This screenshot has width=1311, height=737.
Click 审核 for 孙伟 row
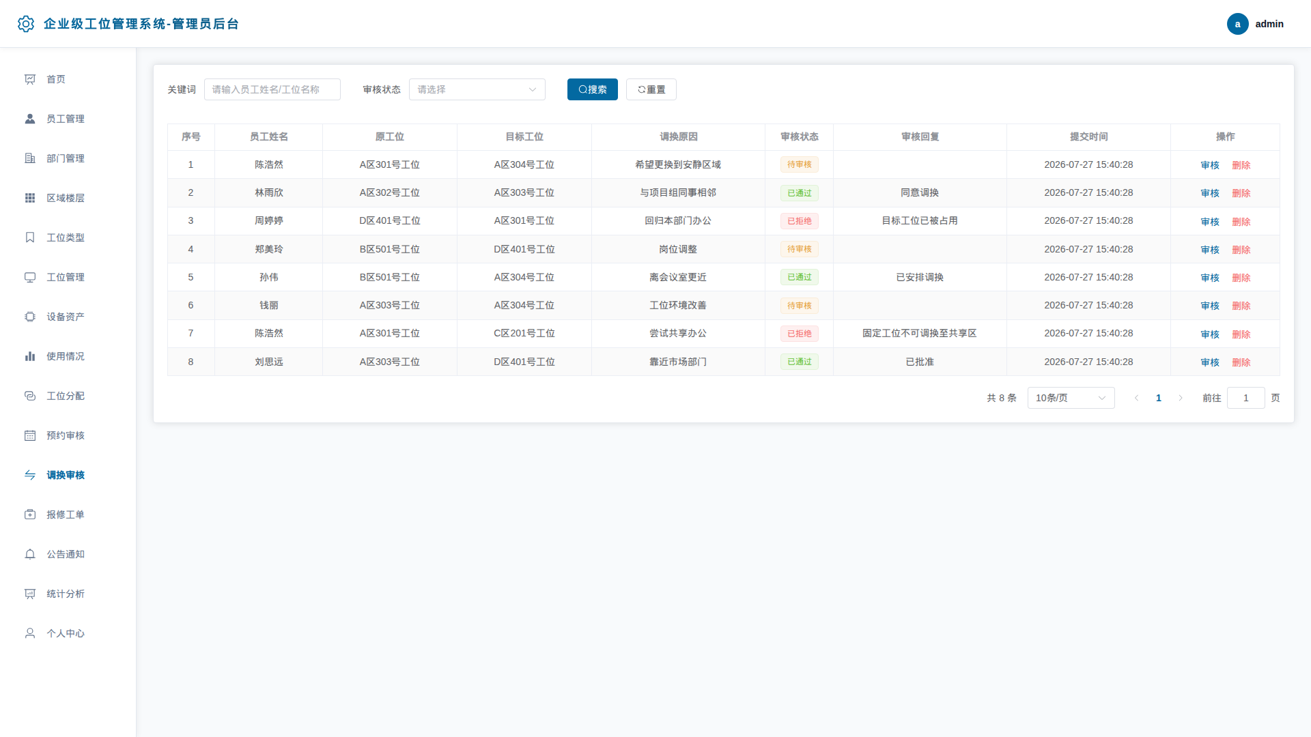tap(1210, 278)
